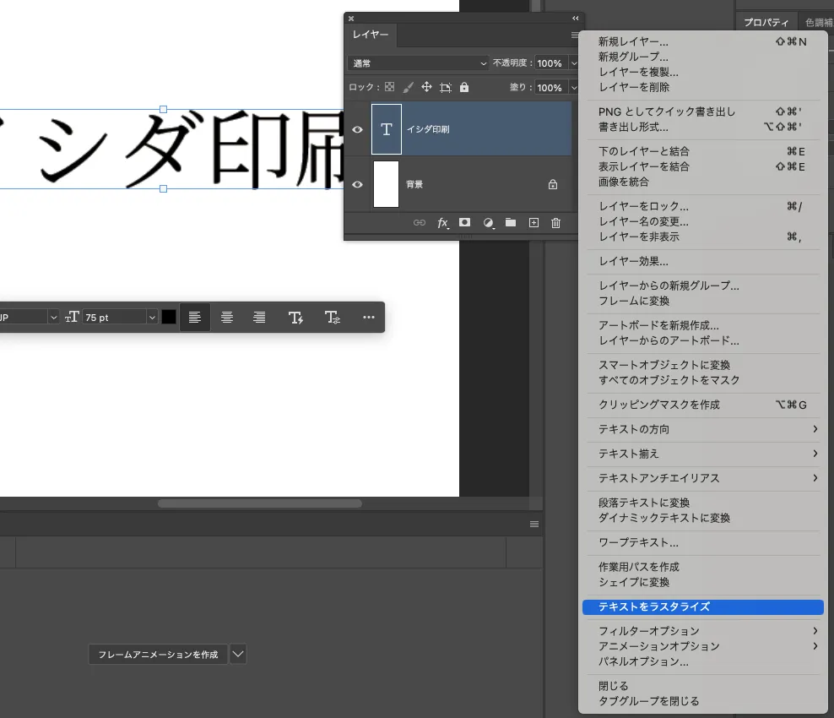The width and height of the screenshot is (834, 718).
Task: Click the create new layer icon
Action: coord(533,223)
